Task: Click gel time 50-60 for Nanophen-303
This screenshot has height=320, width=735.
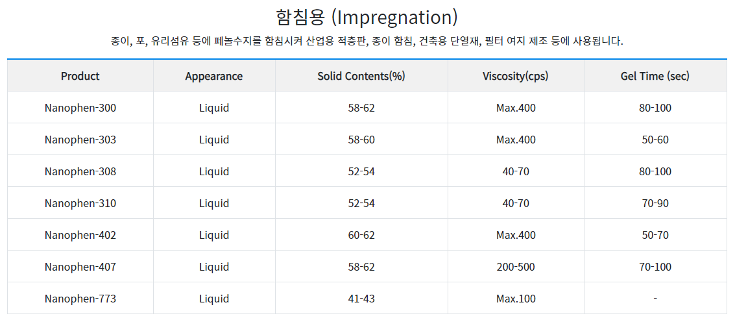Action: point(655,140)
